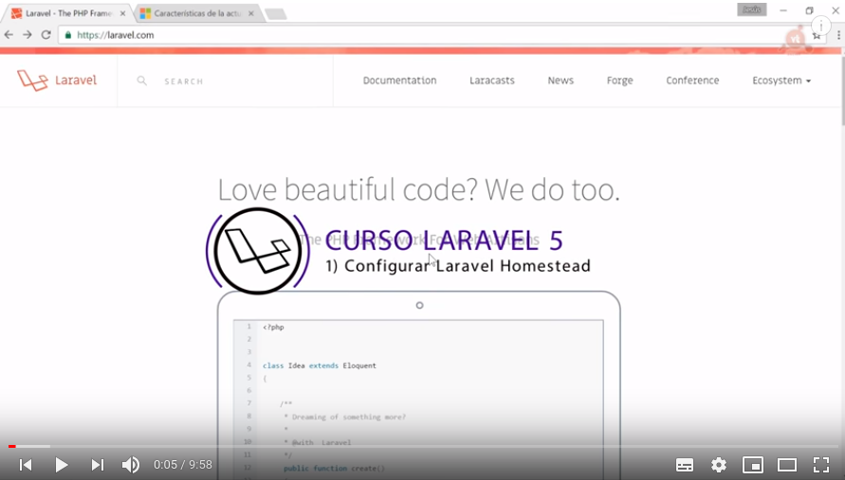The height and width of the screenshot is (480, 845).
Task: Click the Curso Laravel circular logo
Action: click(x=258, y=251)
